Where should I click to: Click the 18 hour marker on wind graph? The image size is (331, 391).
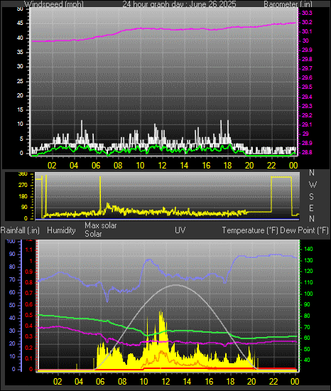(x=227, y=165)
